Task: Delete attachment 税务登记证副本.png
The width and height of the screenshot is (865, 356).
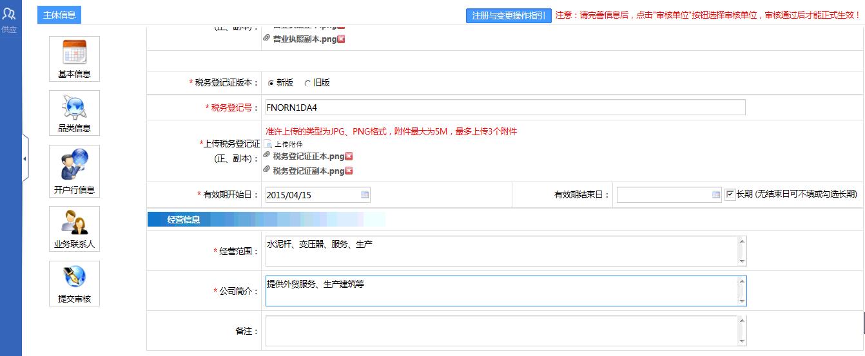Action: [349, 171]
